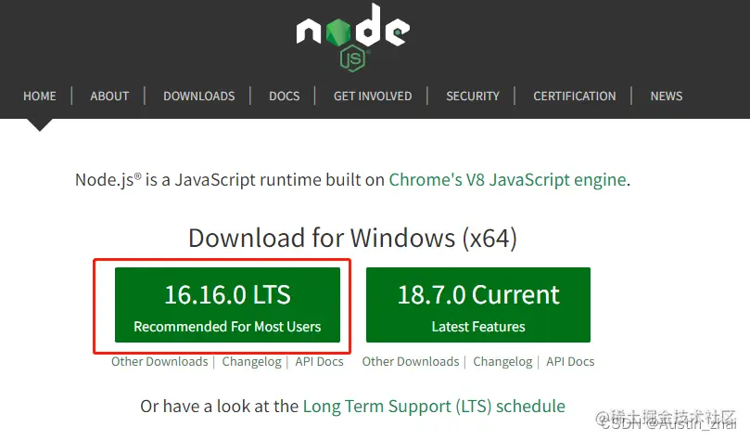The image size is (750, 440).
Task: Open the NEWS nav item
Action: coord(667,97)
